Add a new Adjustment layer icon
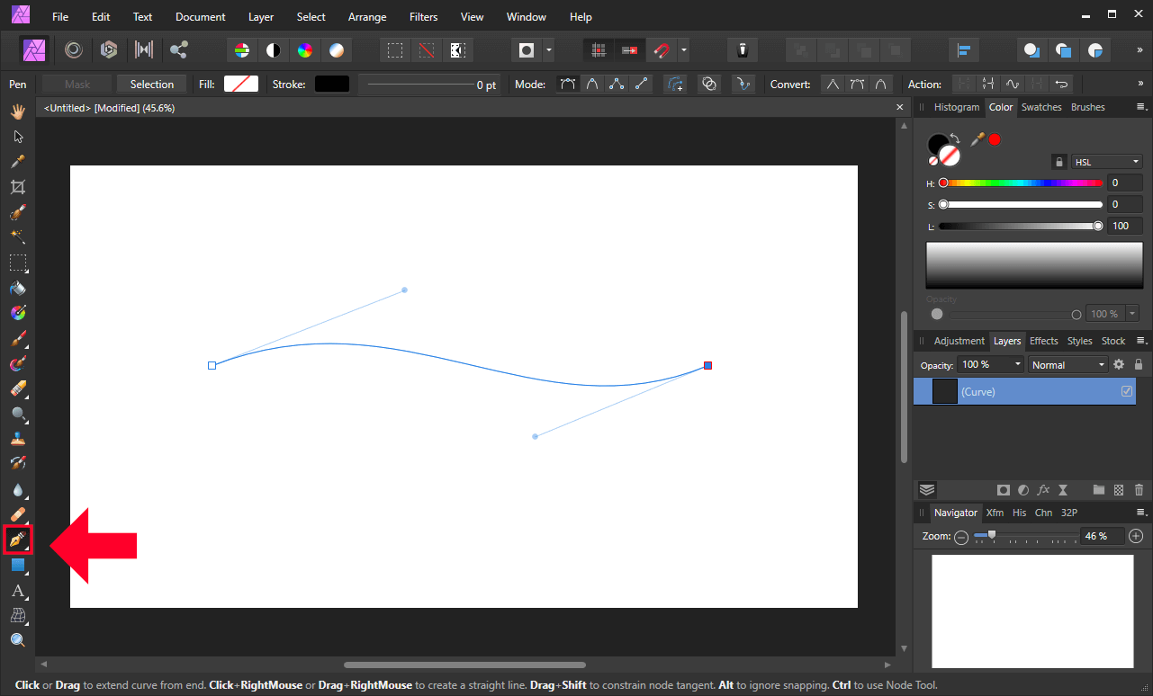 point(1023,490)
